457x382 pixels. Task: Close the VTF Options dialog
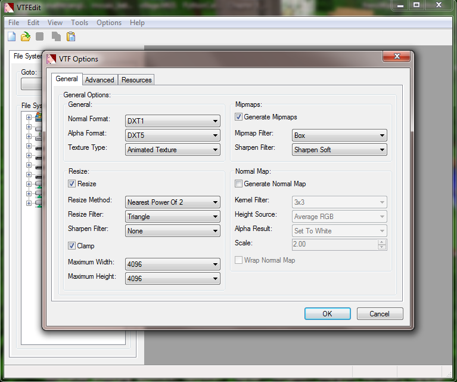point(397,56)
